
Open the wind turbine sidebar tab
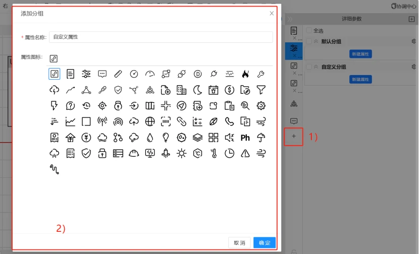[x=294, y=104]
